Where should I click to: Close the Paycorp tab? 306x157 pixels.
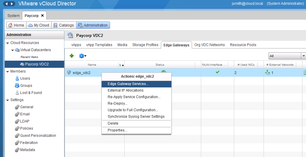[x=42, y=15]
